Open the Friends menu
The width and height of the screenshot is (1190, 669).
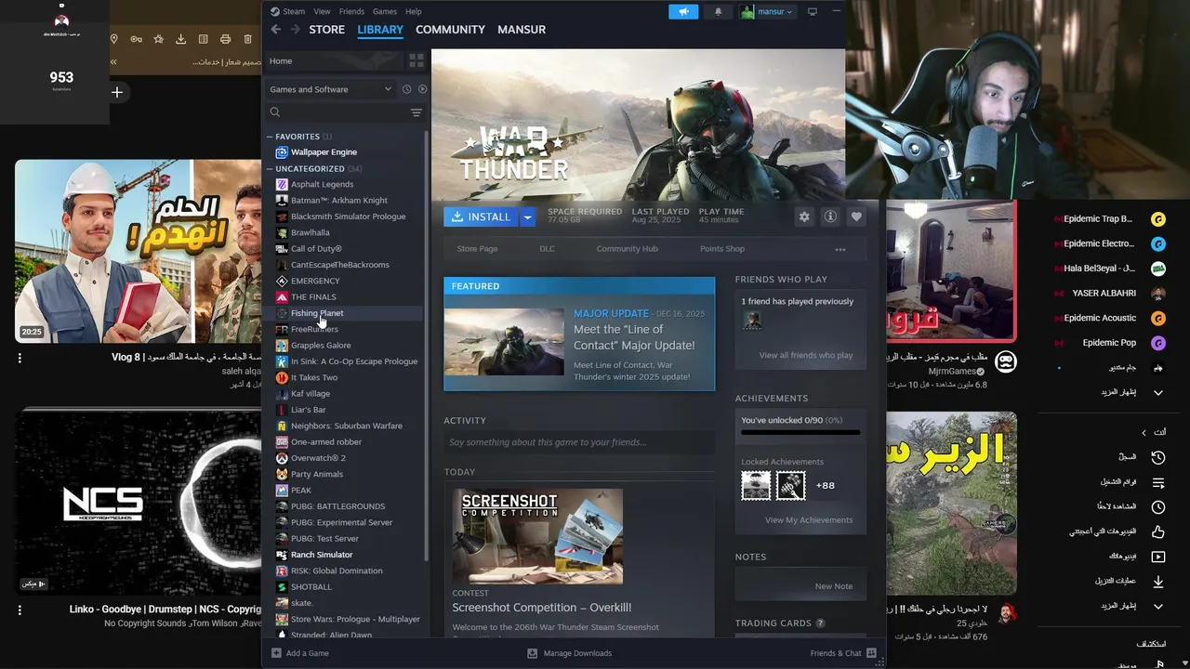(x=351, y=11)
